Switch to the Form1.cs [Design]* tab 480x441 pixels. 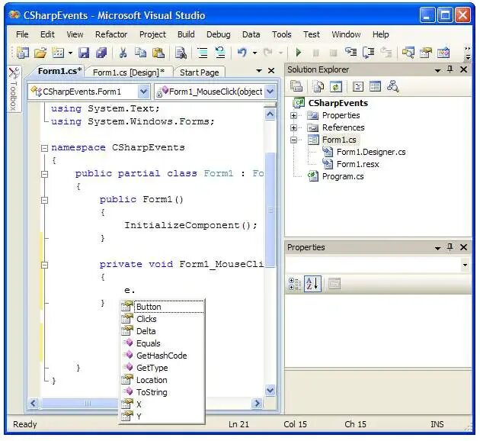click(x=129, y=72)
